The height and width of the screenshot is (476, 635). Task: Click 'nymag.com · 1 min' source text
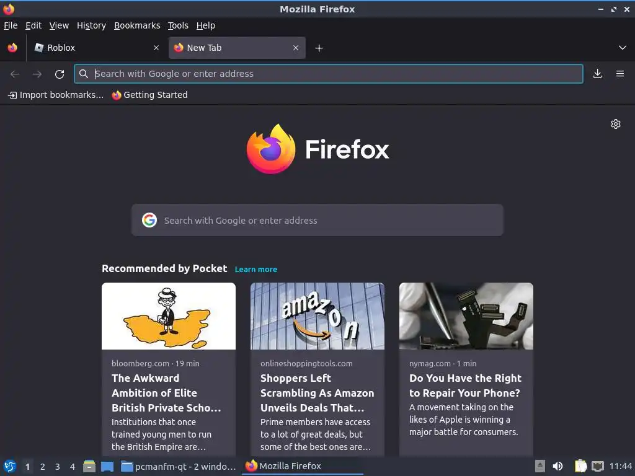coord(443,363)
